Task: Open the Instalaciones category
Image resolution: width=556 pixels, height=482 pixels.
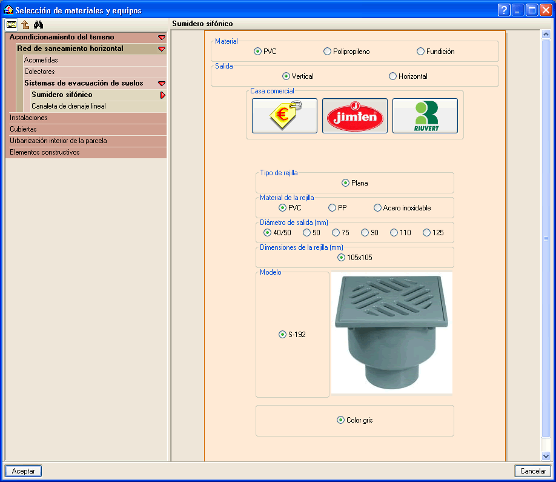Action: pos(28,118)
